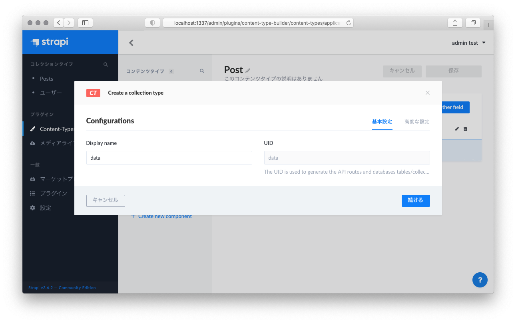Open Posts collection in sidebar

tap(46, 79)
